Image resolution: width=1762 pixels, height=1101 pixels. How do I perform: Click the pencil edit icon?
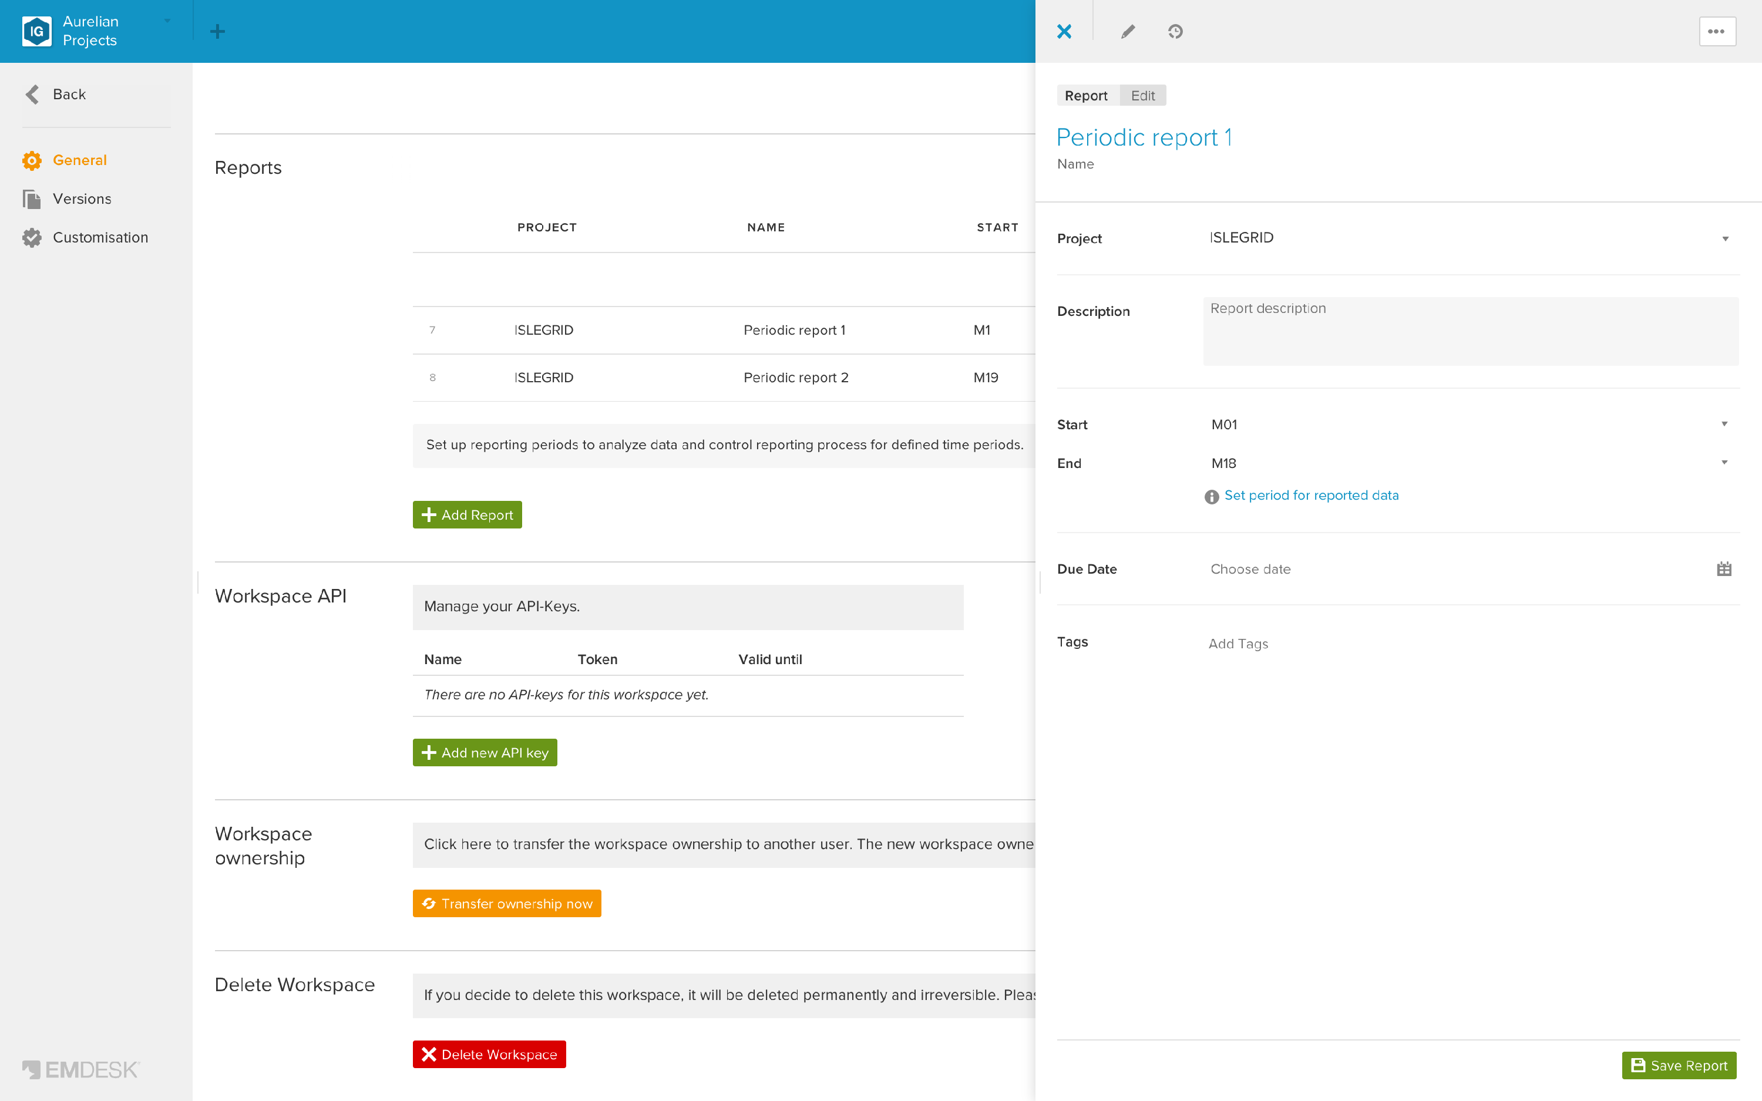pyautogui.click(x=1128, y=31)
